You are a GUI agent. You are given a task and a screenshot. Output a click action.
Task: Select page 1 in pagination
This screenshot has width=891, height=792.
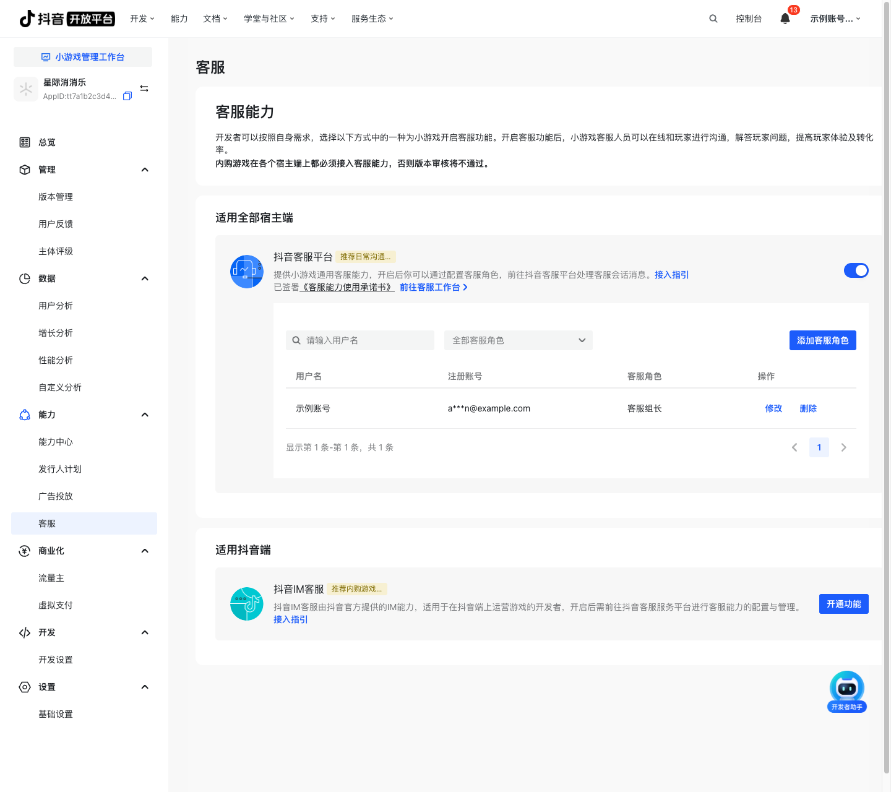point(819,447)
